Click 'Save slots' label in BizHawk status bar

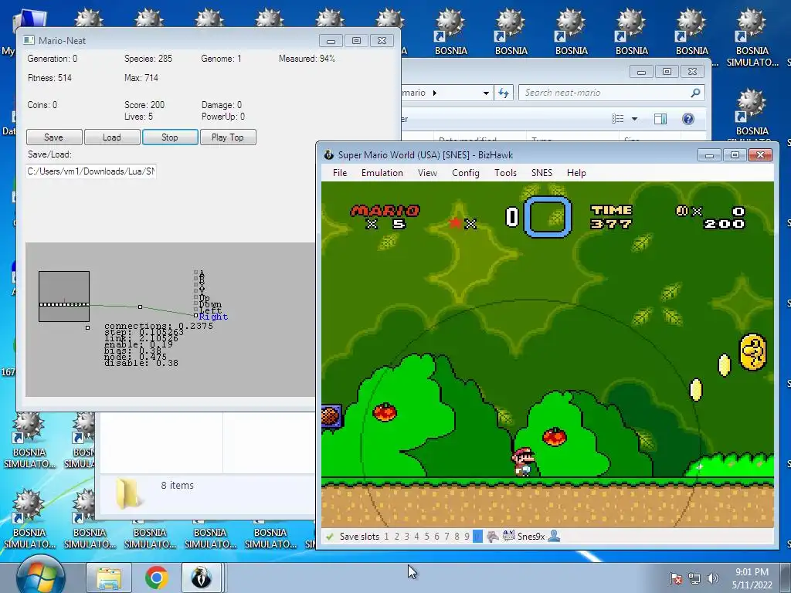pyautogui.click(x=359, y=537)
